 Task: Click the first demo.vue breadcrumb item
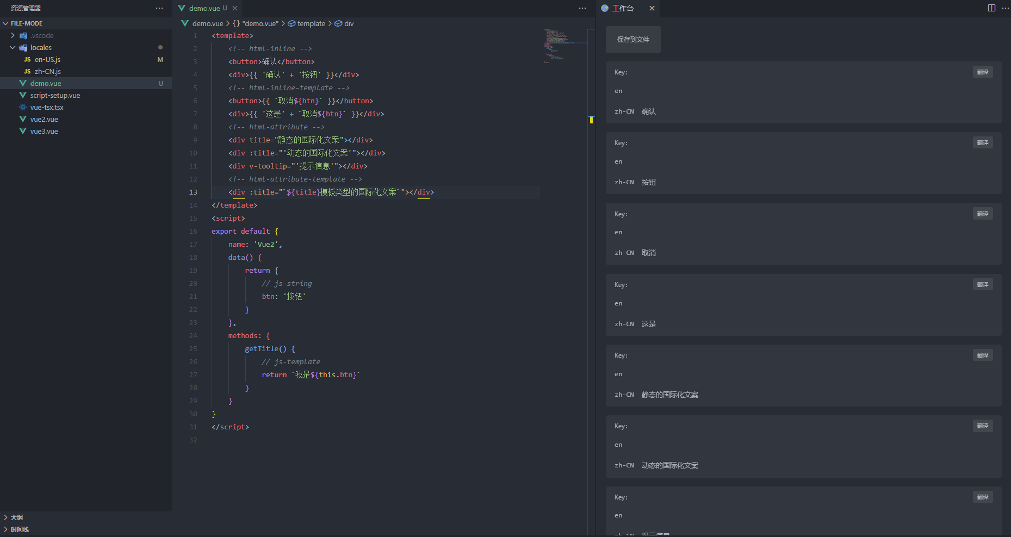click(202, 23)
